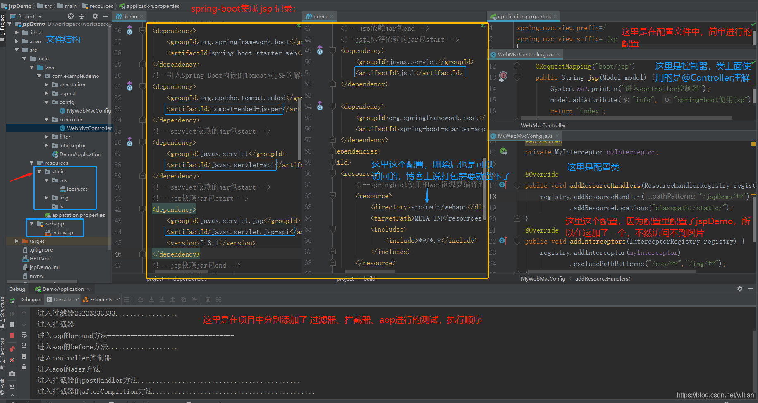Toggle scroll to end of console
The image size is (758, 403).
(x=24, y=345)
